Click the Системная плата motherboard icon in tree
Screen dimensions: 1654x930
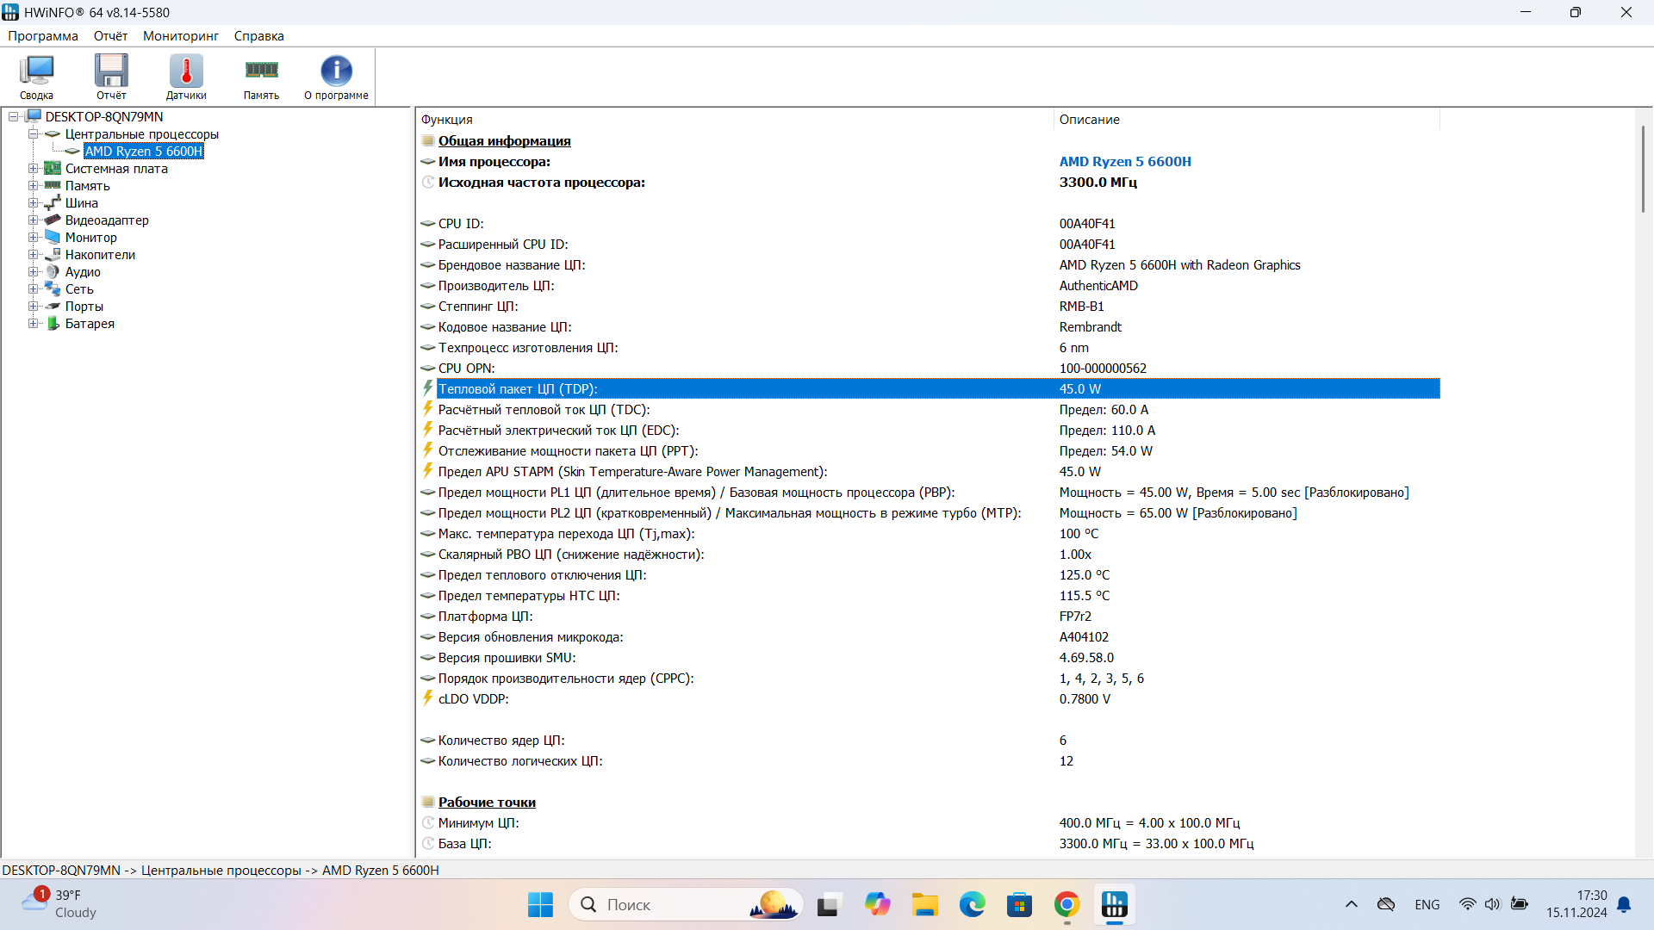(53, 169)
